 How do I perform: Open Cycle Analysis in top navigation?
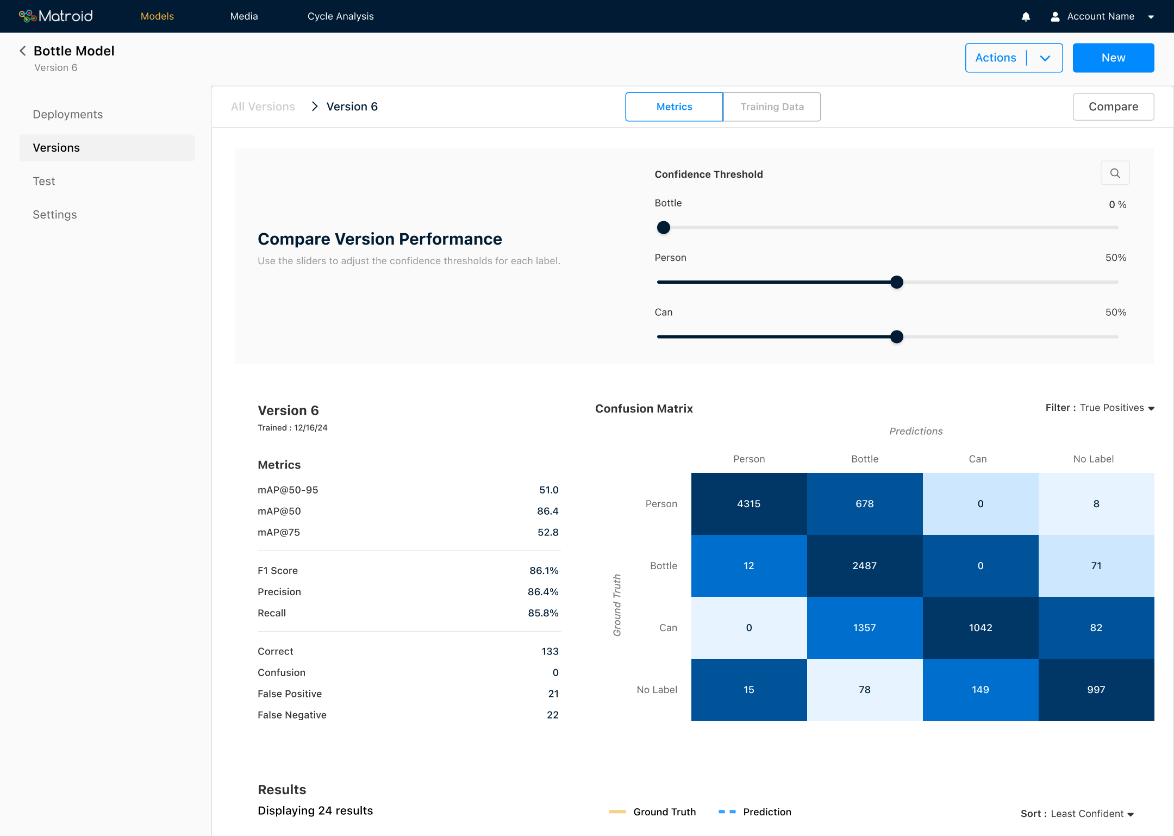(340, 16)
